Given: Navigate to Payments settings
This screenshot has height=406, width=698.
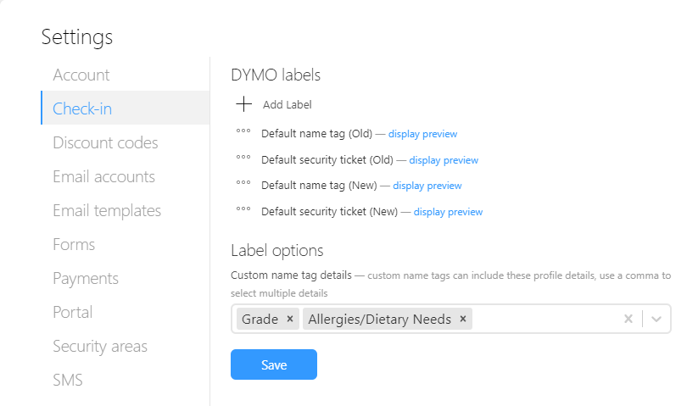Looking at the screenshot, I should [86, 278].
